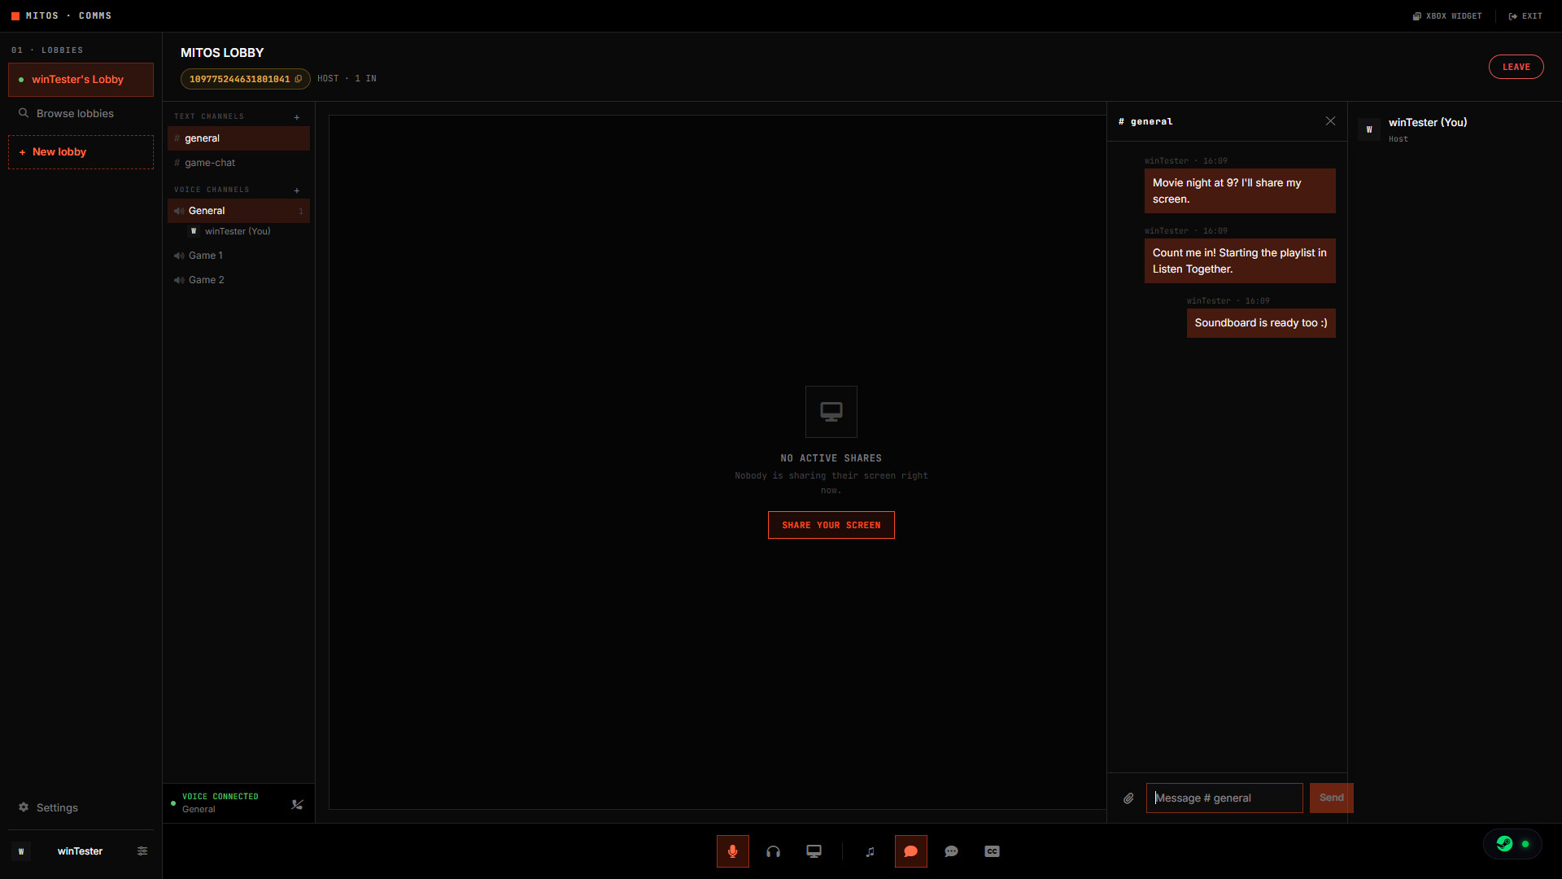Toggle the headphones deafen button
The image size is (1562, 879).
773,851
